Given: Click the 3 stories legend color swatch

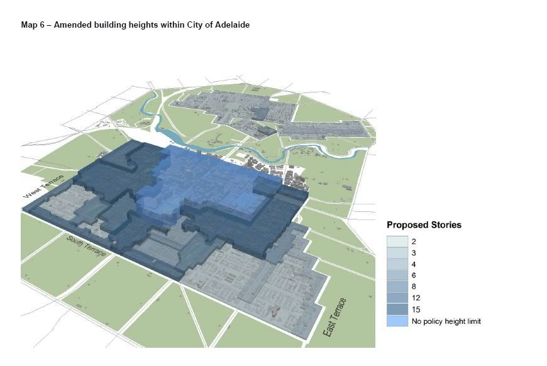Looking at the screenshot, I should 397,253.
